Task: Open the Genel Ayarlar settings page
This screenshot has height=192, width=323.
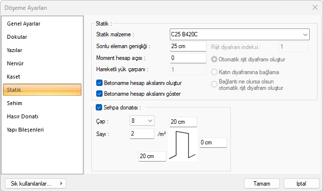Action: coord(42,24)
